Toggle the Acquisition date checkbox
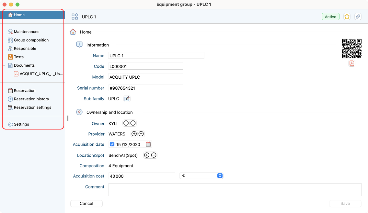 coord(112,144)
